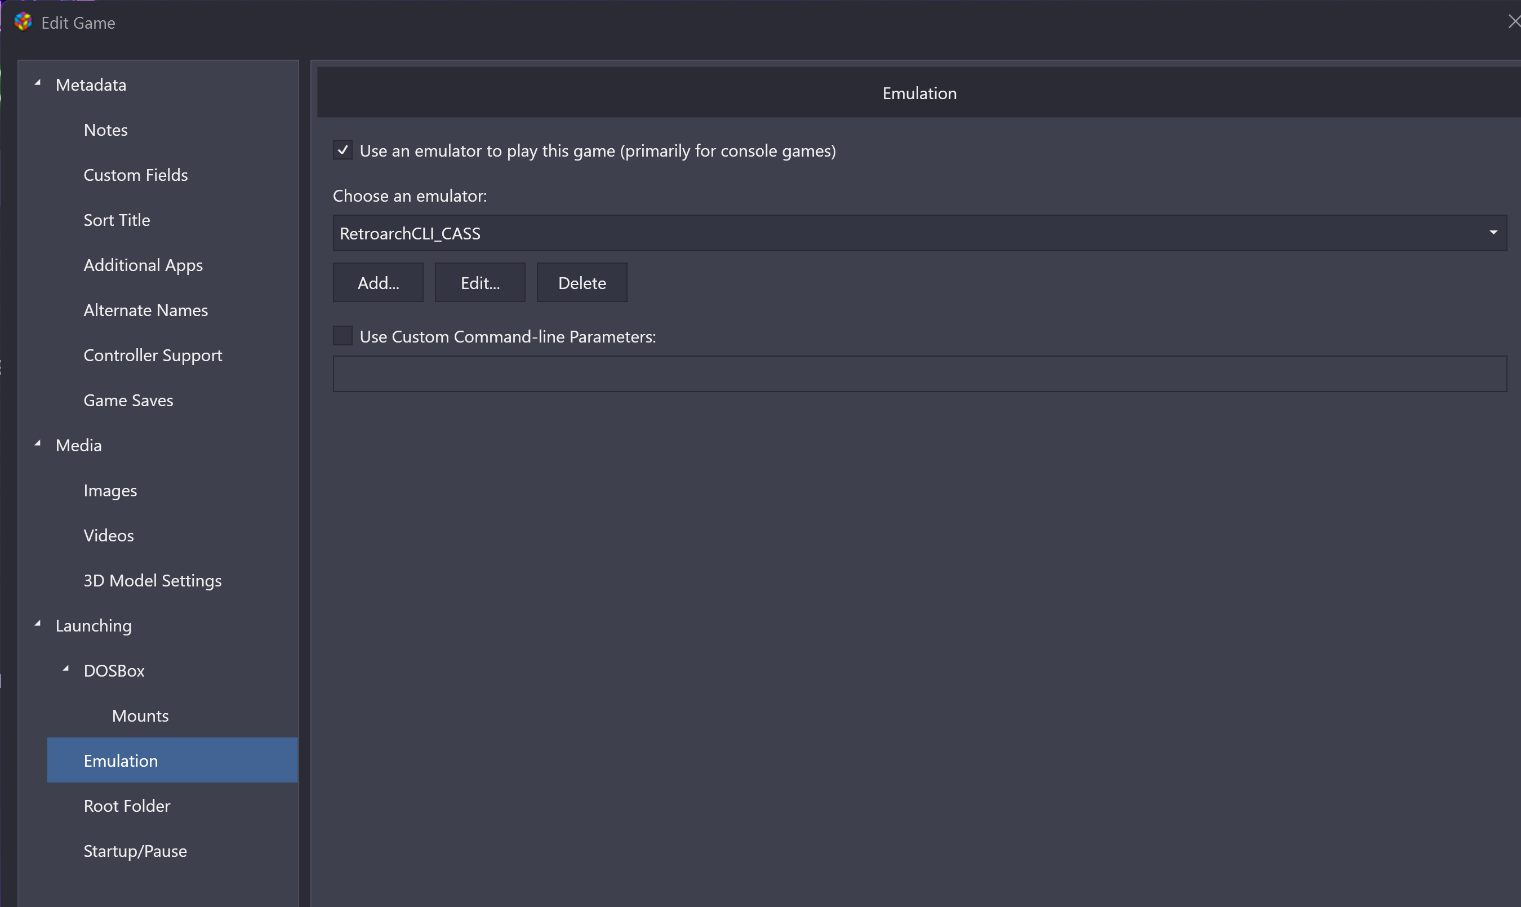
Task: Collapse the Media tree section
Action: 38,444
